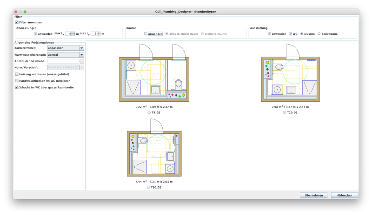Click the shower tray in the T10_02 floor plan
This screenshot has height=216, width=372.
click(139, 166)
